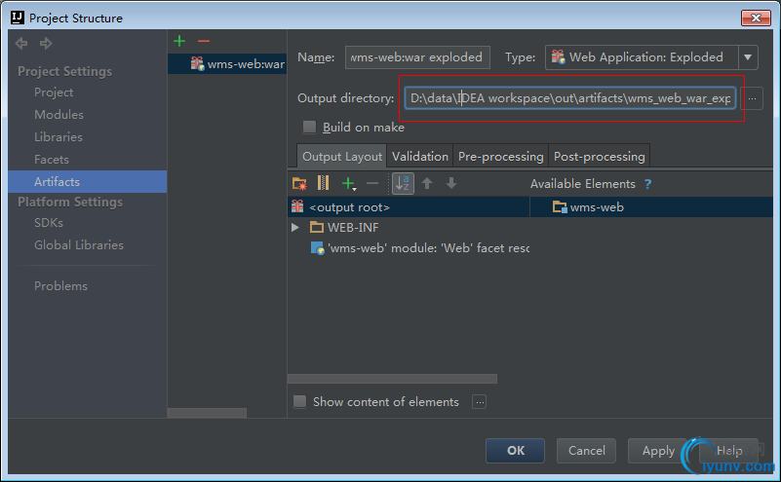
Task: Switch to the Post-processing tab
Action: [599, 157]
